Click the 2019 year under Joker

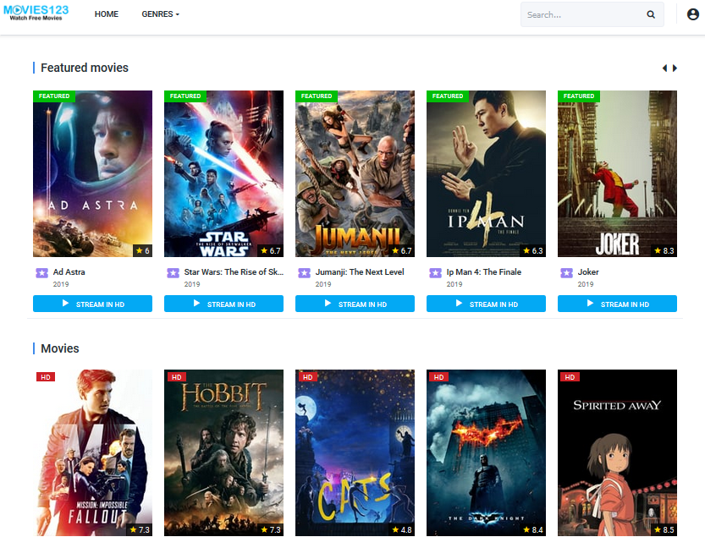click(586, 284)
